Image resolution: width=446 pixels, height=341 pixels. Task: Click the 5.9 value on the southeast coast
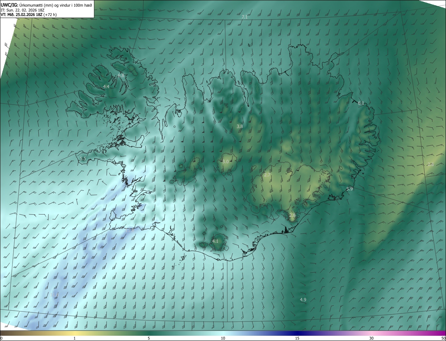tap(350, 189)
